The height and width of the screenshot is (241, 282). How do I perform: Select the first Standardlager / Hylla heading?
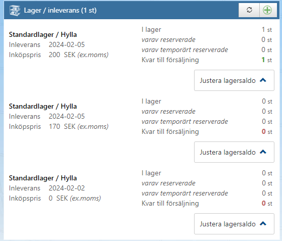(43, 34)
